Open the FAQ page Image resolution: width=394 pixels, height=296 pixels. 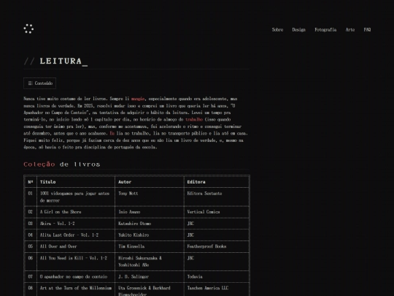(x=367, y=30)
